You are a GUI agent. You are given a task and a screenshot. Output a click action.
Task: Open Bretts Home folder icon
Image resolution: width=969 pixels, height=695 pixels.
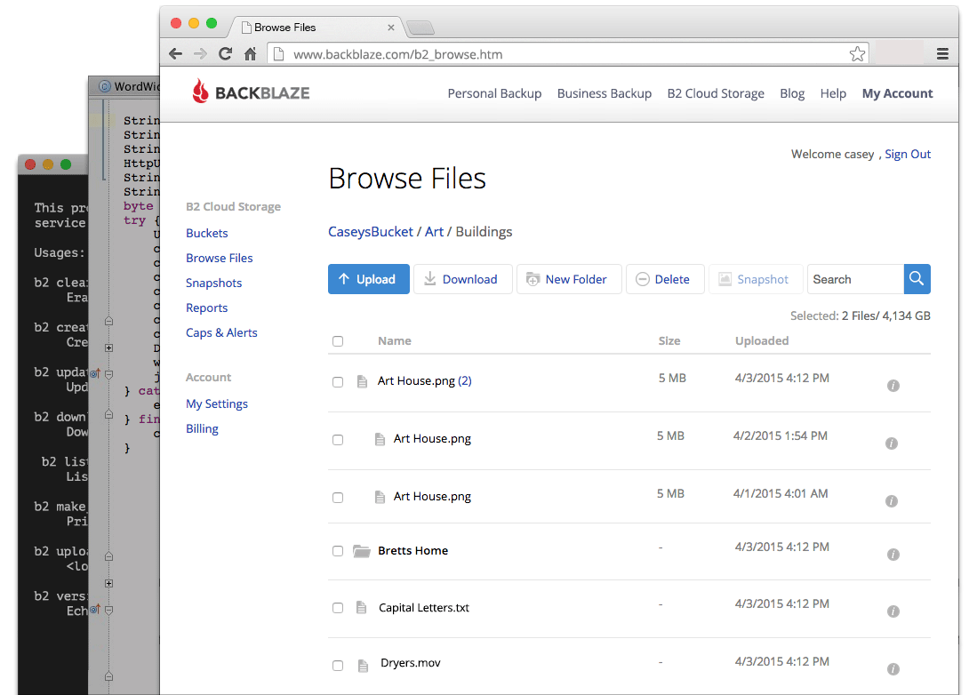362,550
